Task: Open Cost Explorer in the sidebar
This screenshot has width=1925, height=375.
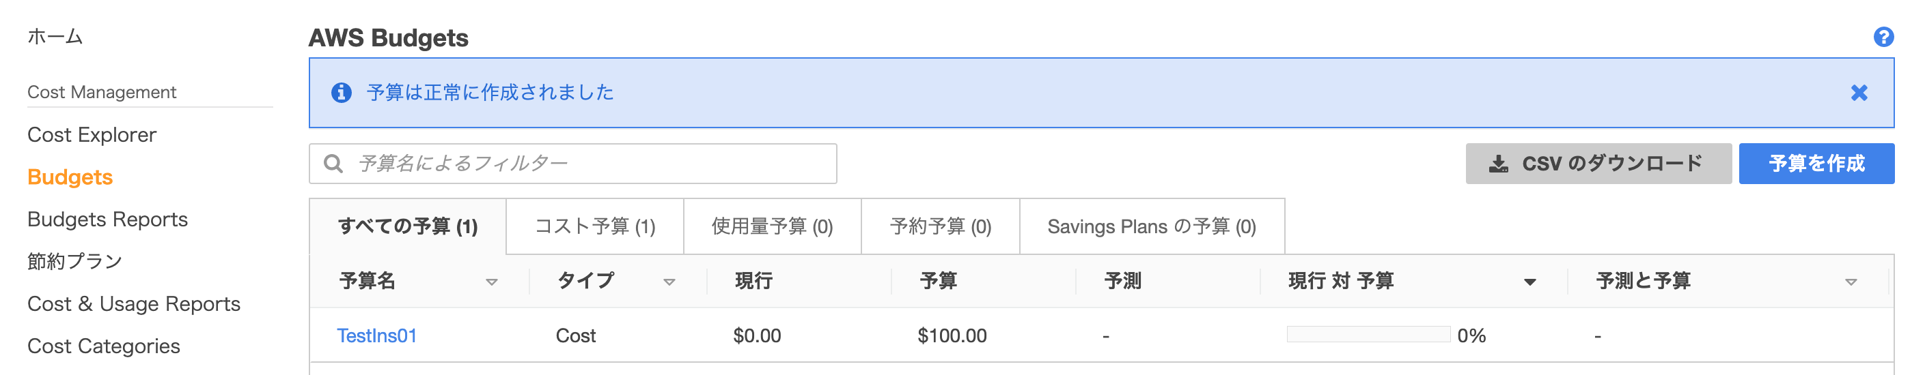Action: click(92, 135)
